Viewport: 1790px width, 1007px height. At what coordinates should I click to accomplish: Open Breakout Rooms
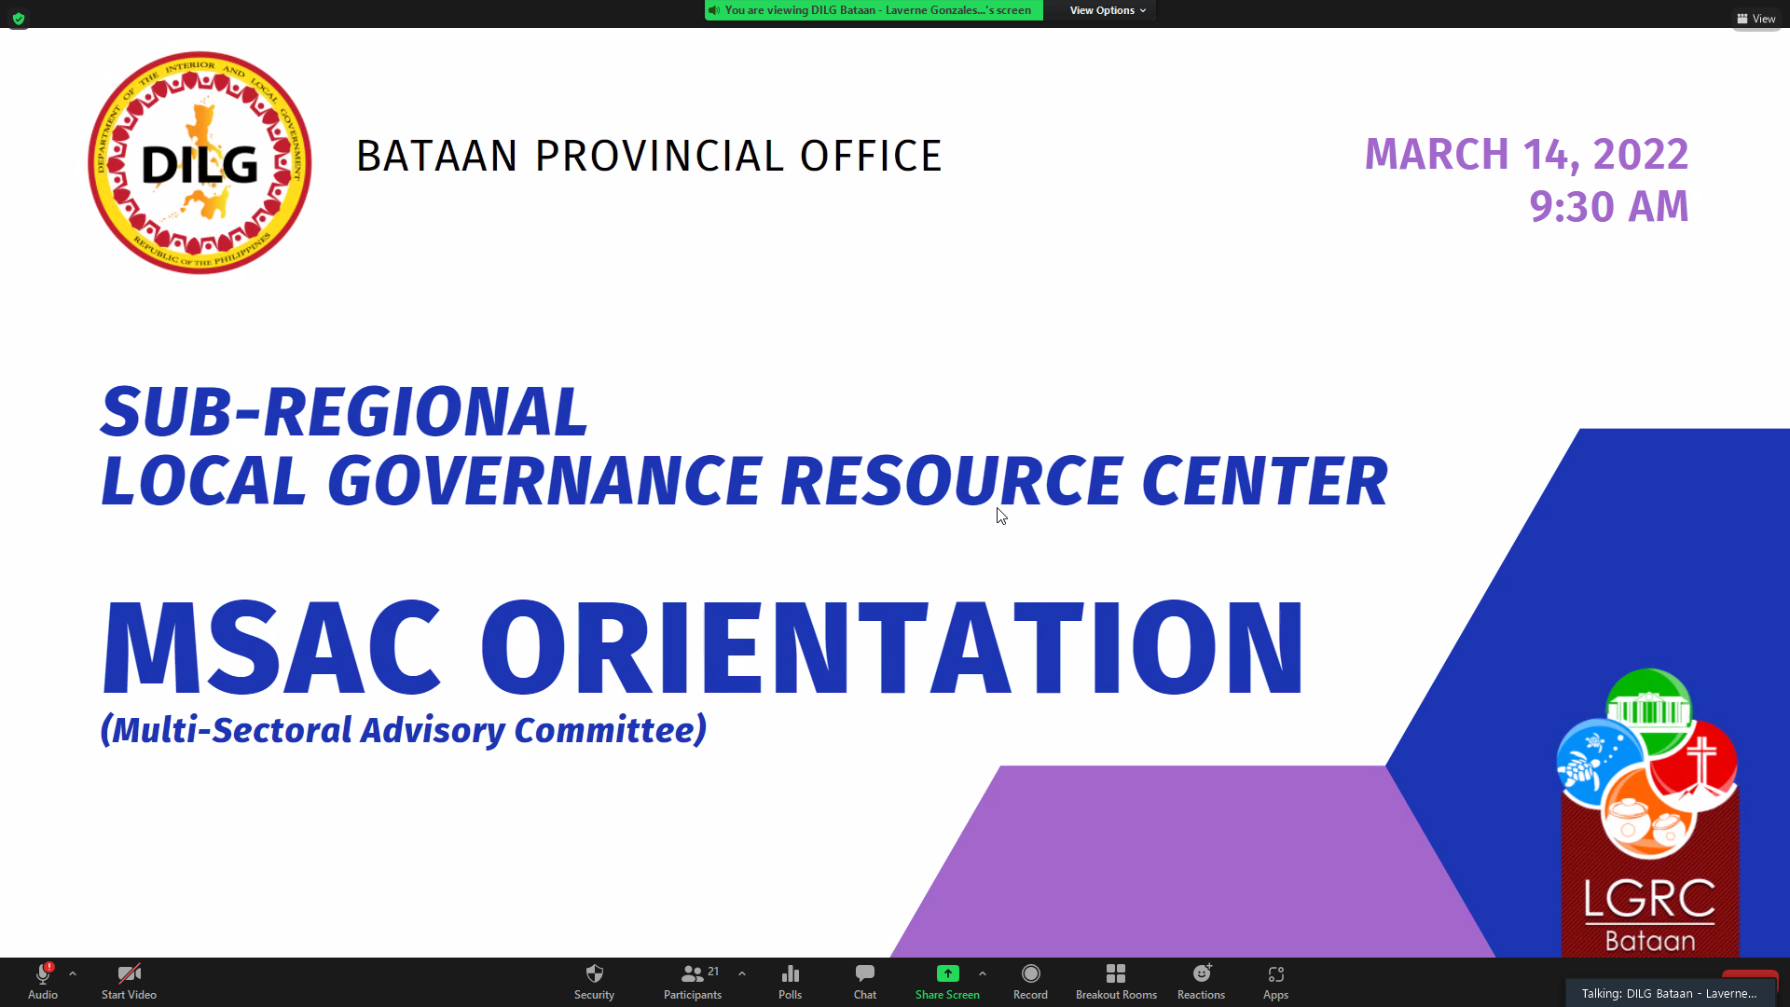click(1116, 981)
